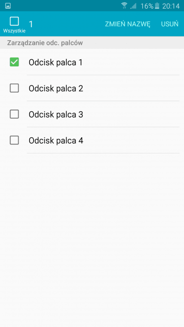Tap the Wi-Fi status bar icon
The width and height of the screenshot is (184, 327).
coord(124,6)
